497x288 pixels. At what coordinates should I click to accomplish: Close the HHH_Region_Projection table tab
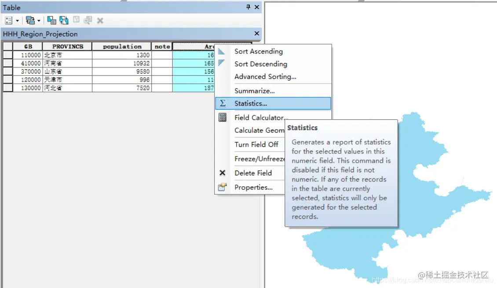(257, 33)
